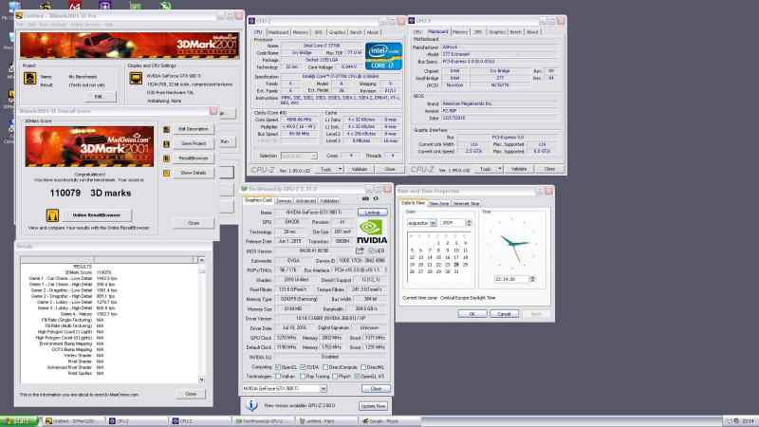Toggle the PhysX checkbox
The image size is (759, 427).
pos(335,376)
